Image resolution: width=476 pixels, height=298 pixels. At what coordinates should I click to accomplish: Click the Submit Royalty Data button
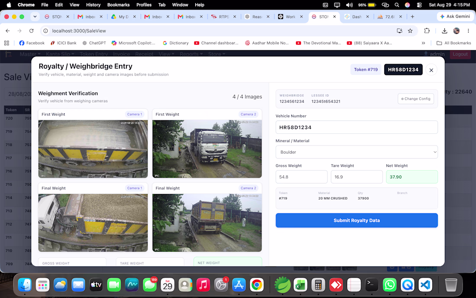tap(357, 220)
